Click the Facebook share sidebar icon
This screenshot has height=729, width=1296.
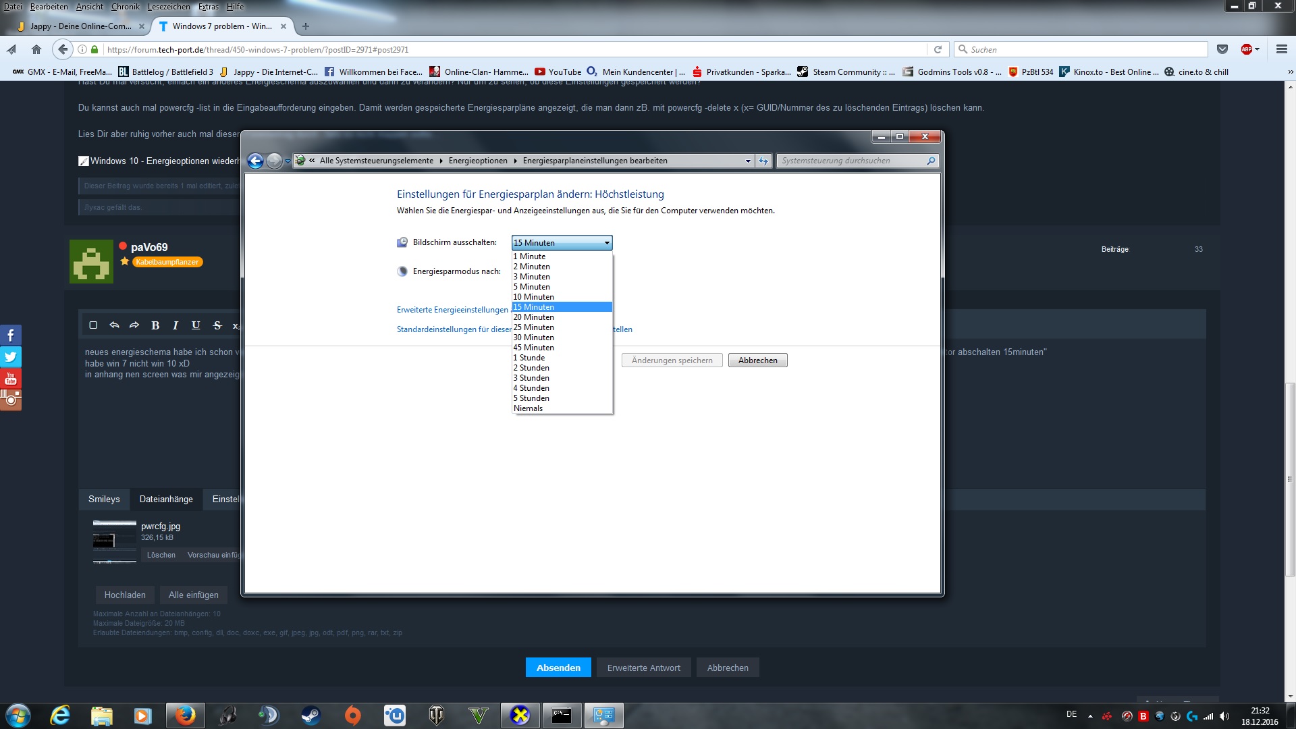tap(11, 335)
